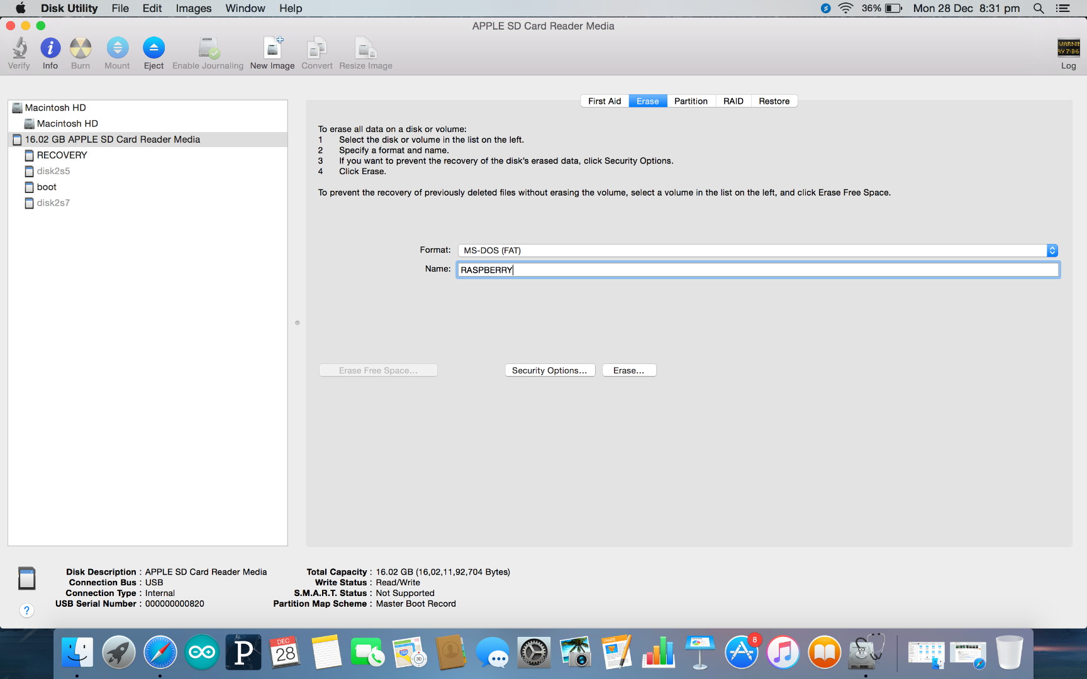
Task: Open Spotlight search in menu bar
Action: 1039,8
